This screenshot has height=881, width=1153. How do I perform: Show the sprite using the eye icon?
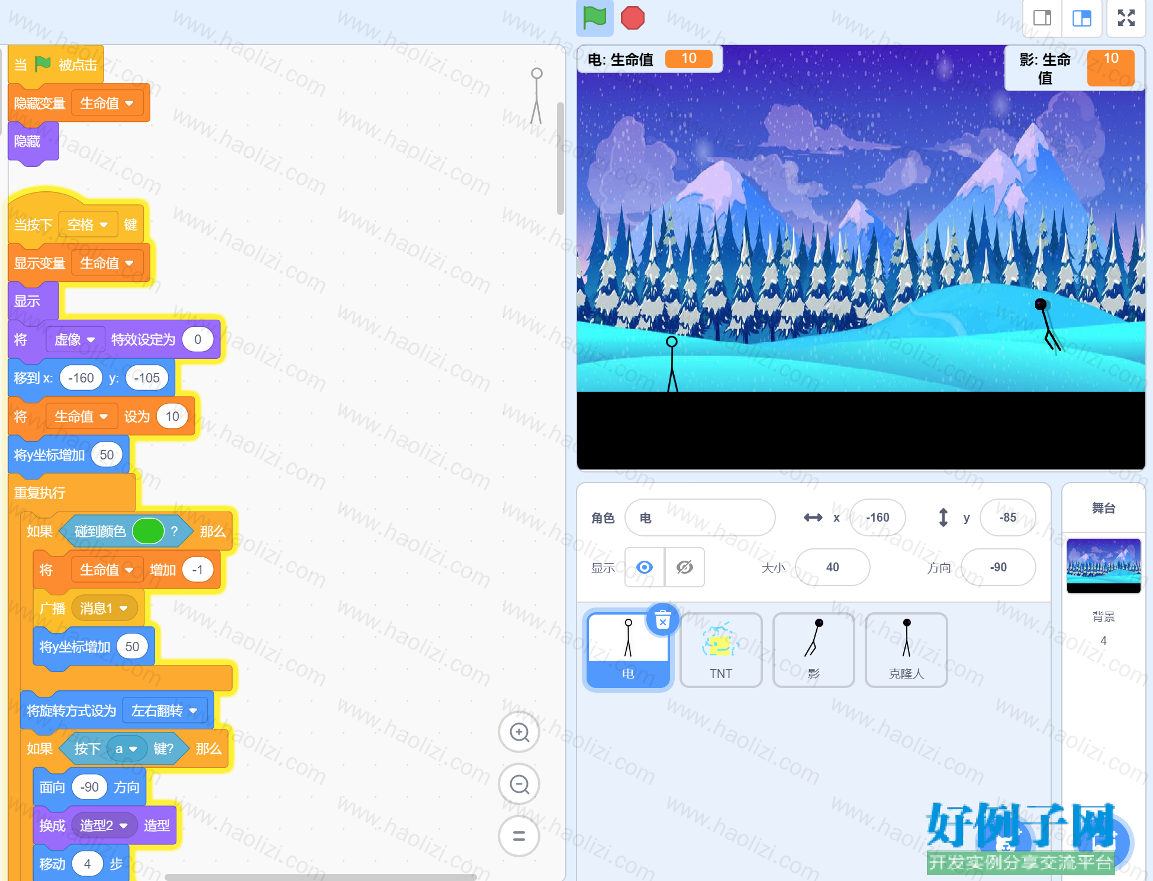tap(645, 567)
